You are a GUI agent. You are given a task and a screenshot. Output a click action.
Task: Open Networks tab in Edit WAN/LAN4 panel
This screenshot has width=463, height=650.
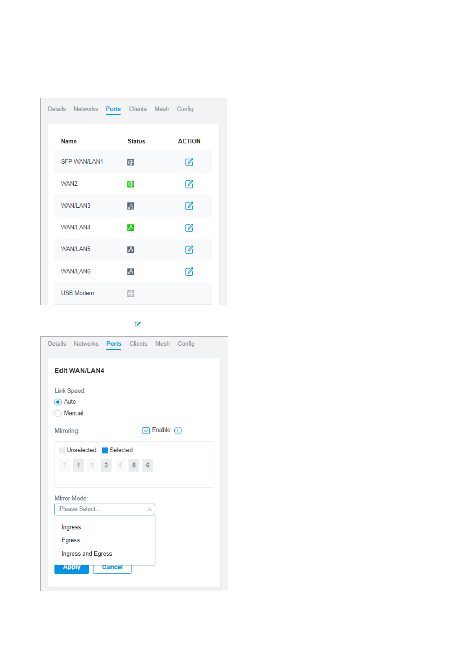coord(86,344)
